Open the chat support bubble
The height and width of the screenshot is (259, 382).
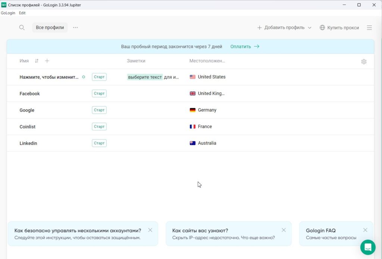click(368, 247)
